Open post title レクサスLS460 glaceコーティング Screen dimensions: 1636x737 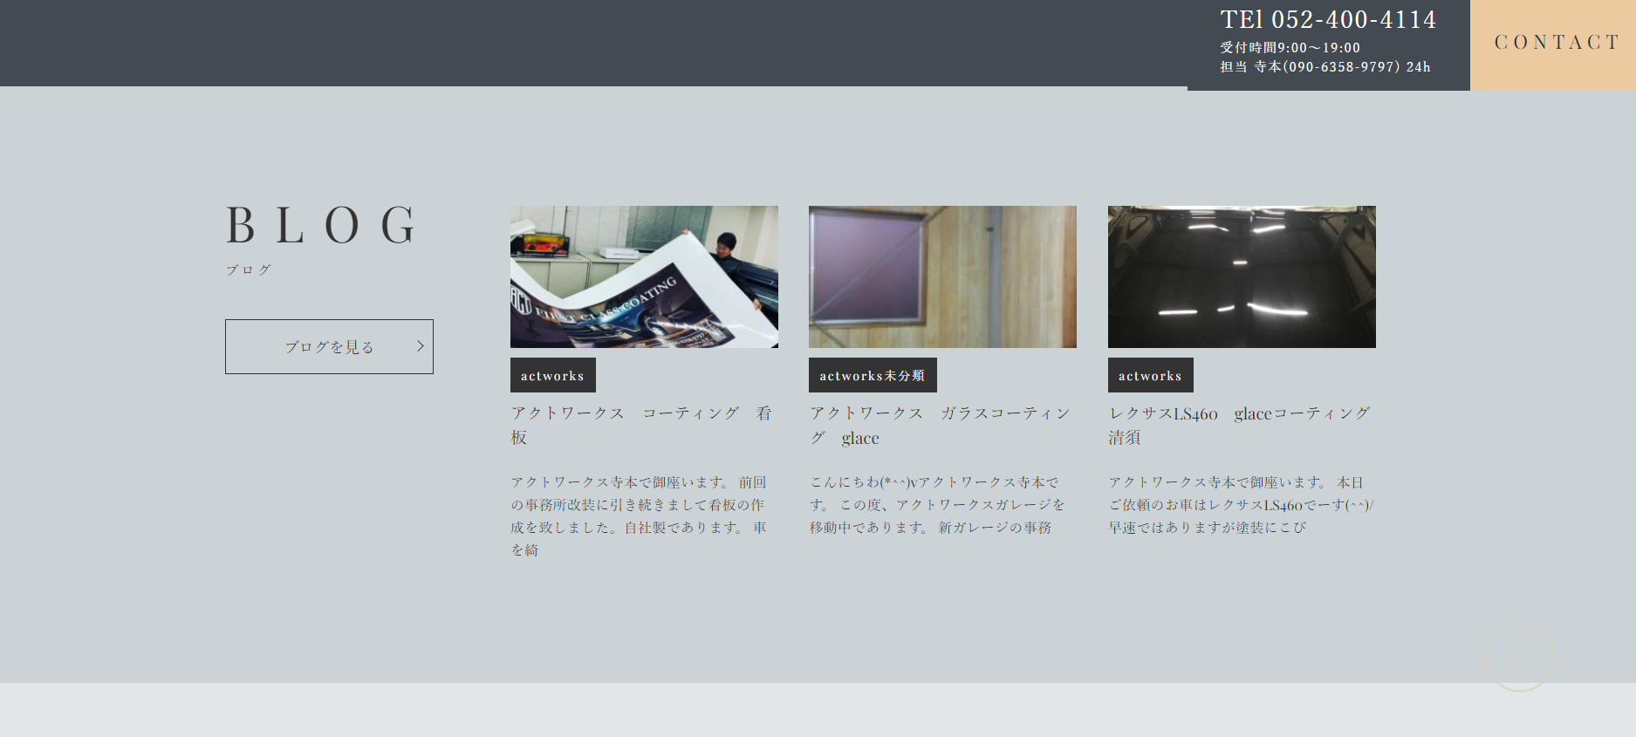pyautogui.click(x=1239, y=425)
